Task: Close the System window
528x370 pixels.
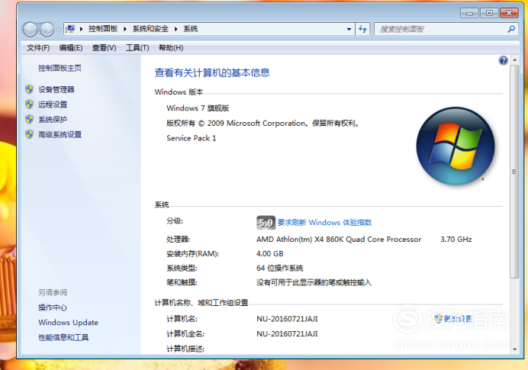Action: [509, 13]
